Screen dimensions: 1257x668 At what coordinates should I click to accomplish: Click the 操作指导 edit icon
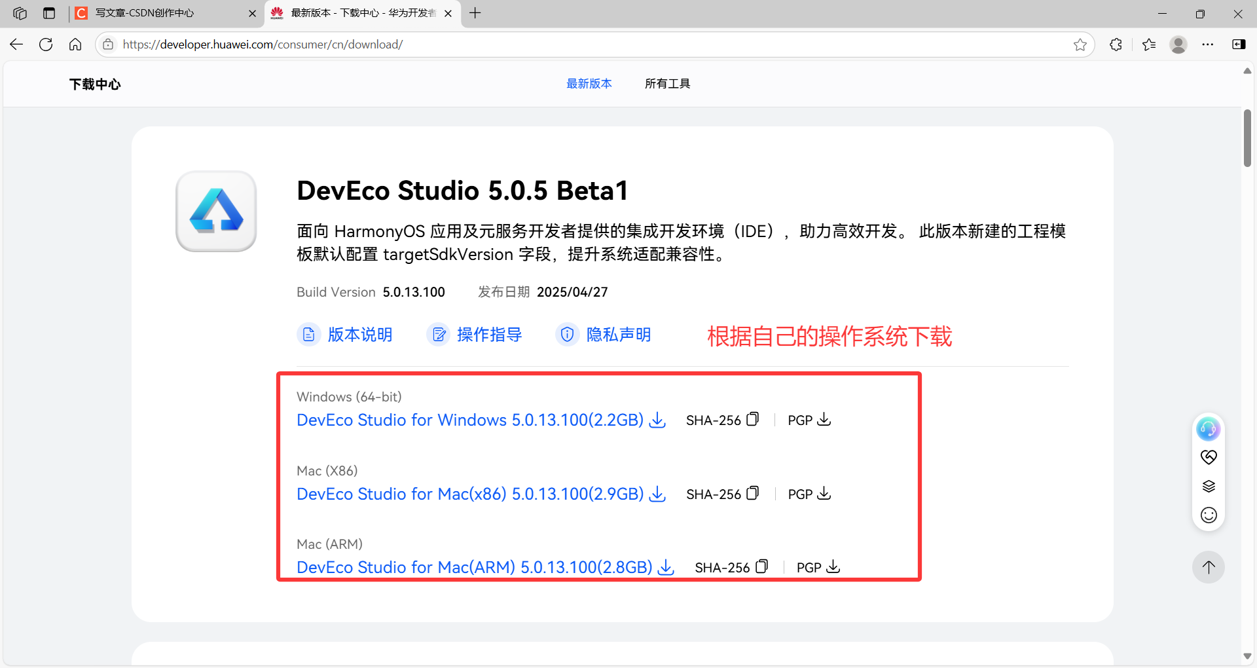coord(439,335)
